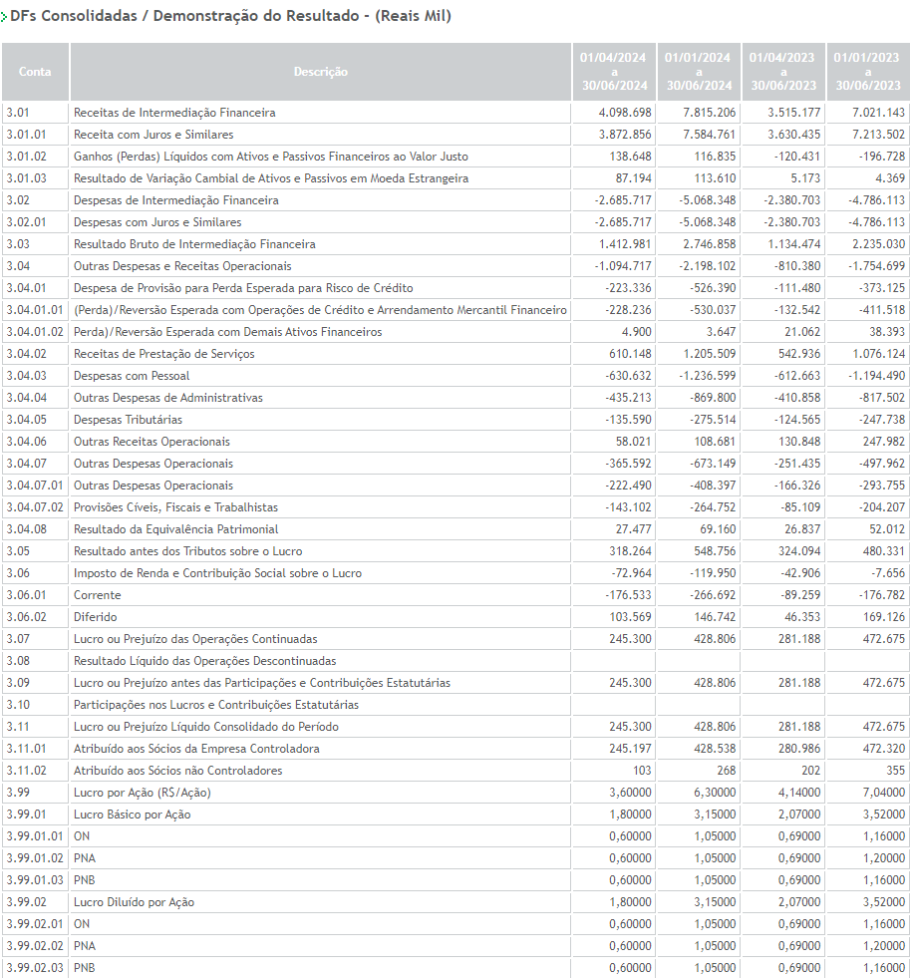This screenshot has height=978, width=911.
Task: Select value -1.236.599 for Despesas com Pessoal
Action: coord(707,376)
